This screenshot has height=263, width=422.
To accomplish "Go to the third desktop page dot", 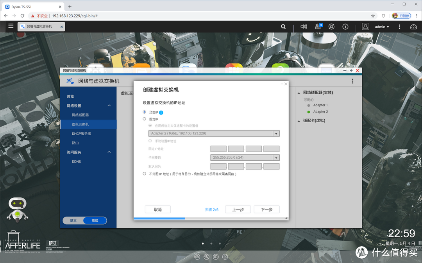I will pyautogui.click(x=220, y=243).
